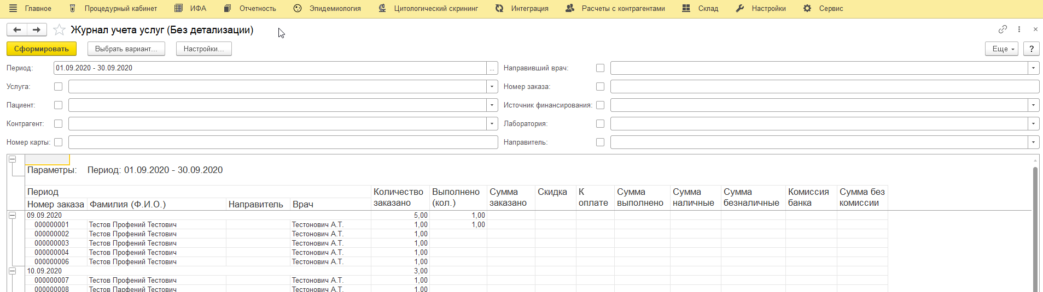1043x292 pixels.
Task: Toggle the Пациент filter checkbox
Action: coord(59,105)
